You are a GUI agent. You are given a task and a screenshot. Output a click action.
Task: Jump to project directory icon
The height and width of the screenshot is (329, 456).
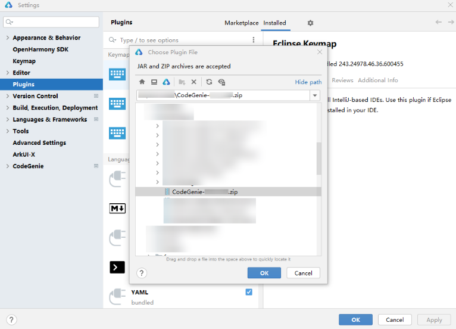(166, 82)
